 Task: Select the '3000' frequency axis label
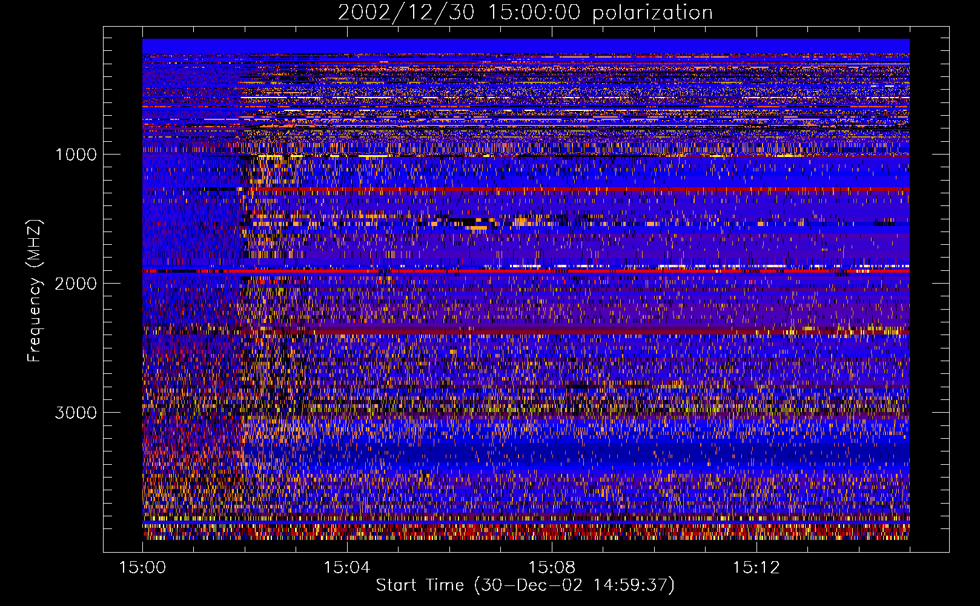(76, 413)
